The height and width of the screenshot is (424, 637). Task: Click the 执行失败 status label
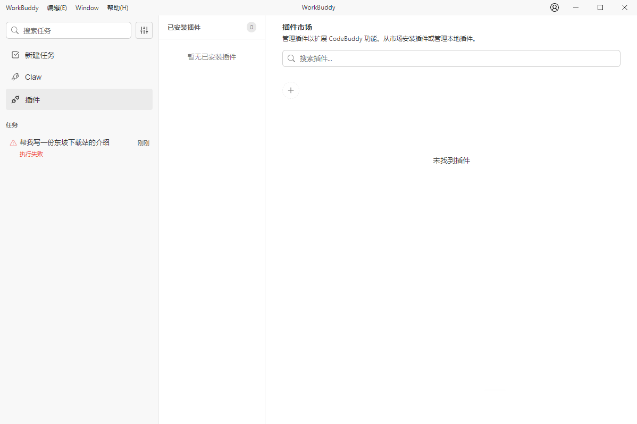pyautogui.click(x=31, y=154)
